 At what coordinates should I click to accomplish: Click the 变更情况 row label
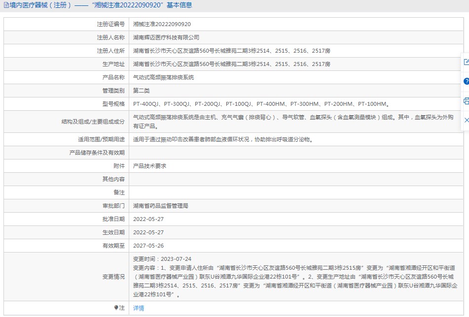113,277
